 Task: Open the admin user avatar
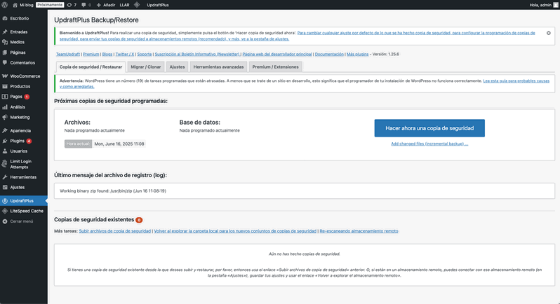click(x=555, y=5)
